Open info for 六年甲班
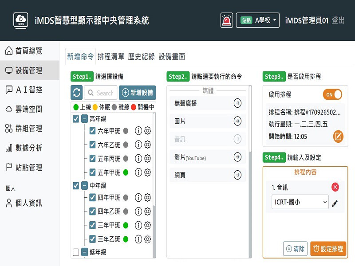355x266 pixels. [x=138, y=131]
